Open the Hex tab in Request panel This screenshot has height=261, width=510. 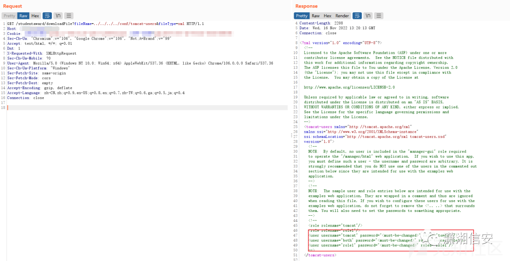pyautogui.click(x=35, y=16)
